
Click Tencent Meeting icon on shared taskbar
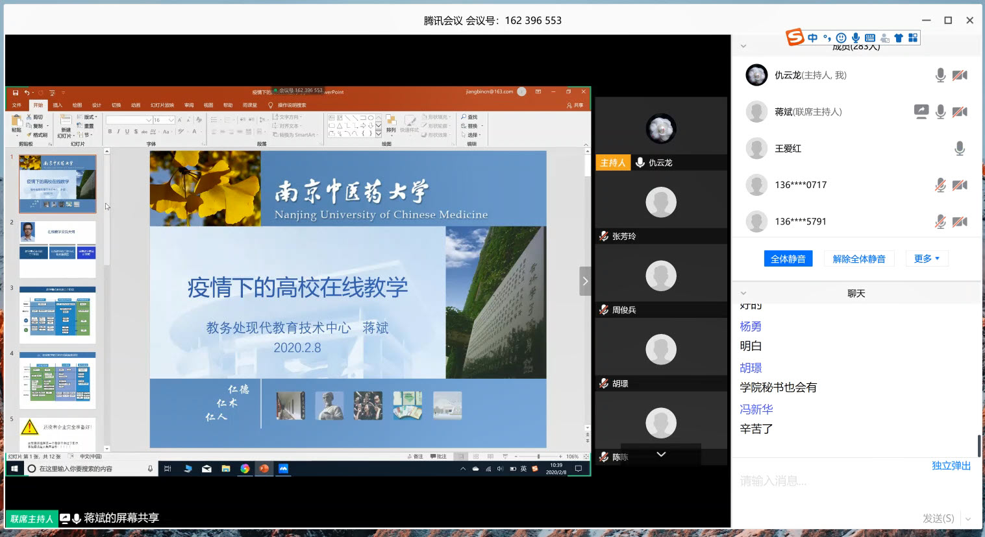click(283, 468)
